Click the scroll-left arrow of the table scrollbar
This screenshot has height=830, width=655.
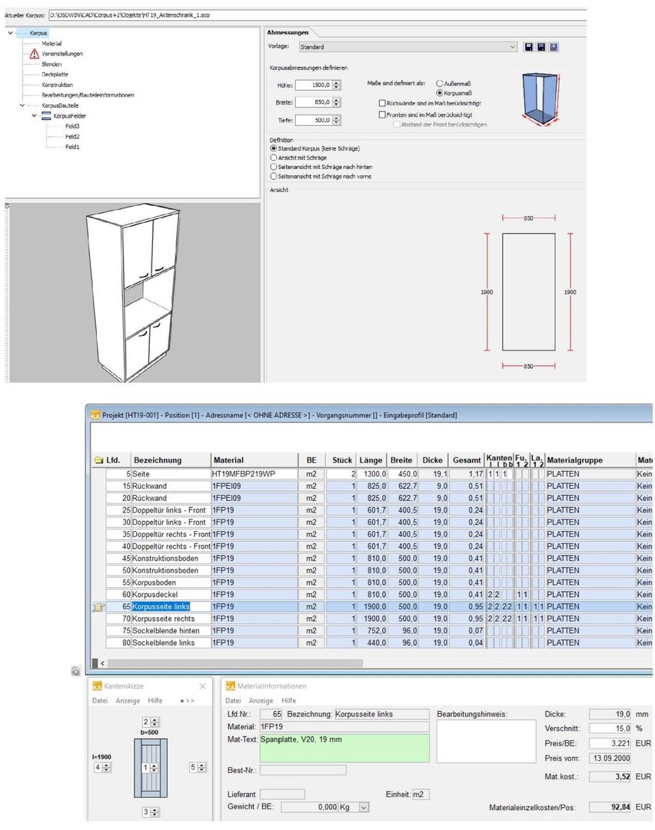(103, 663)
